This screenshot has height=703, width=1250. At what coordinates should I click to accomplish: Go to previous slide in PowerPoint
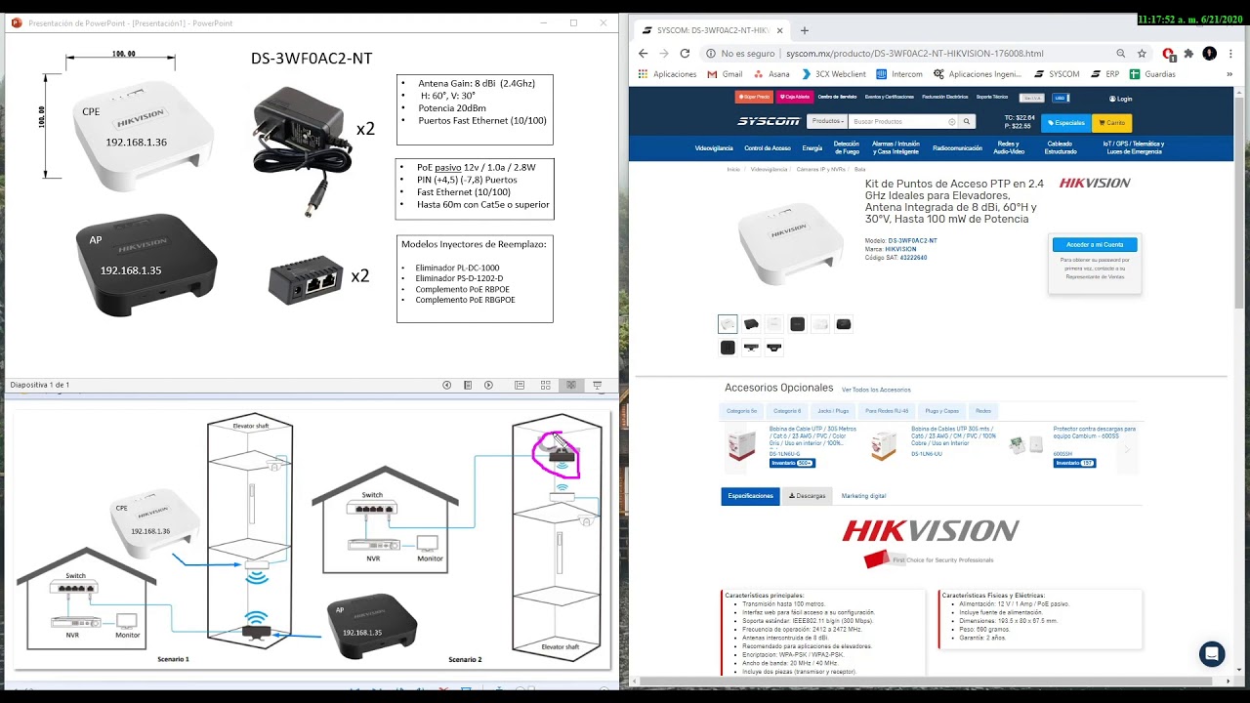point(446,385)
